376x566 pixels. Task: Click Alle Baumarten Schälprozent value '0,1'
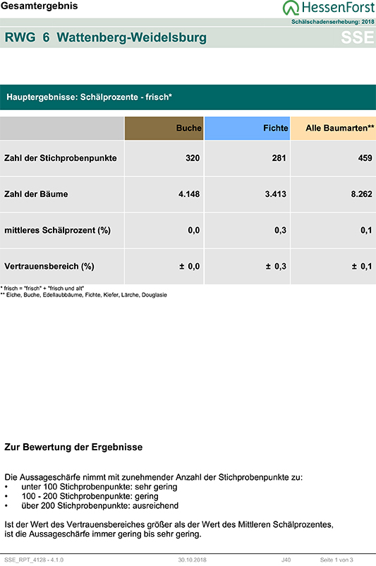(x=366, y=230)
